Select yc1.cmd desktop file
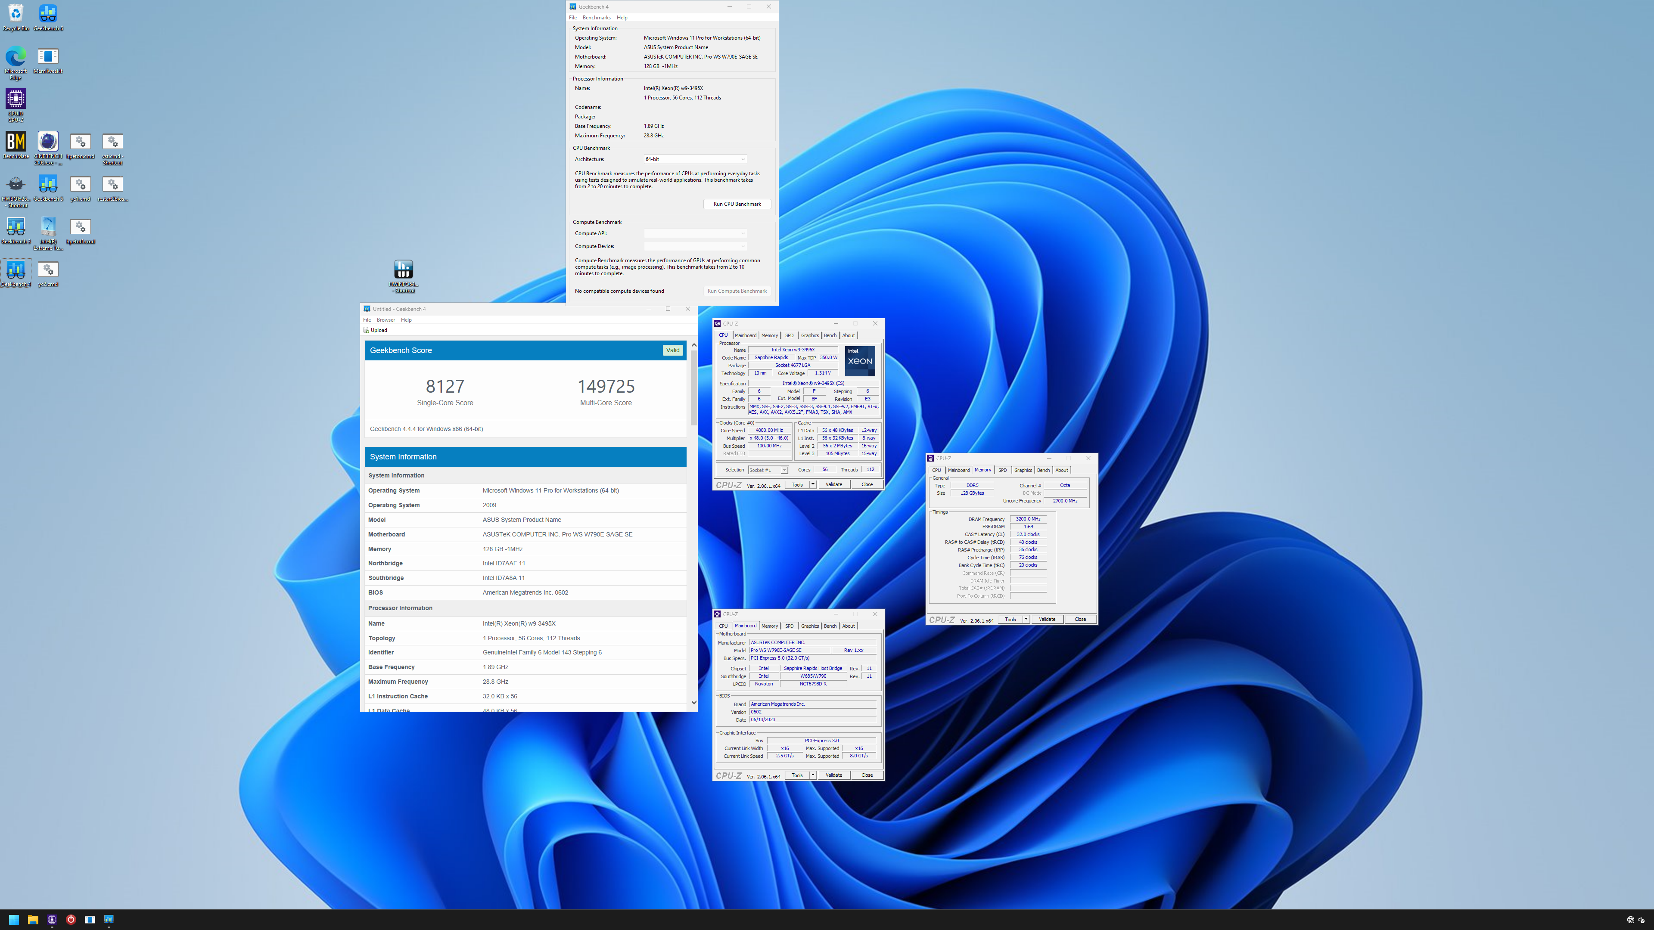Image resolution: width=1654 pixels, height=930 pixels. (80, 188)
